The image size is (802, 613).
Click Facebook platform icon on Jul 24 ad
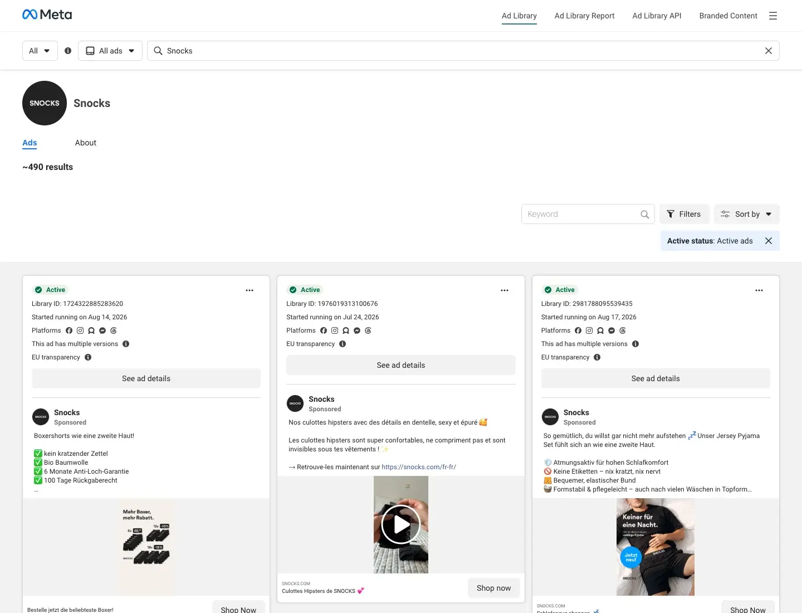tap(324, 330)
